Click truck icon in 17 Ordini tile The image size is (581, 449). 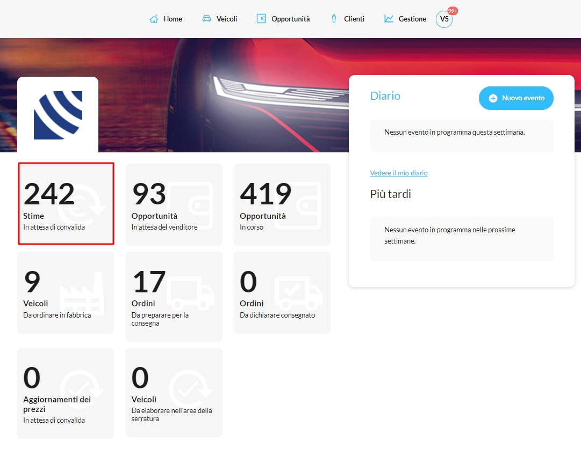[190, 293]
